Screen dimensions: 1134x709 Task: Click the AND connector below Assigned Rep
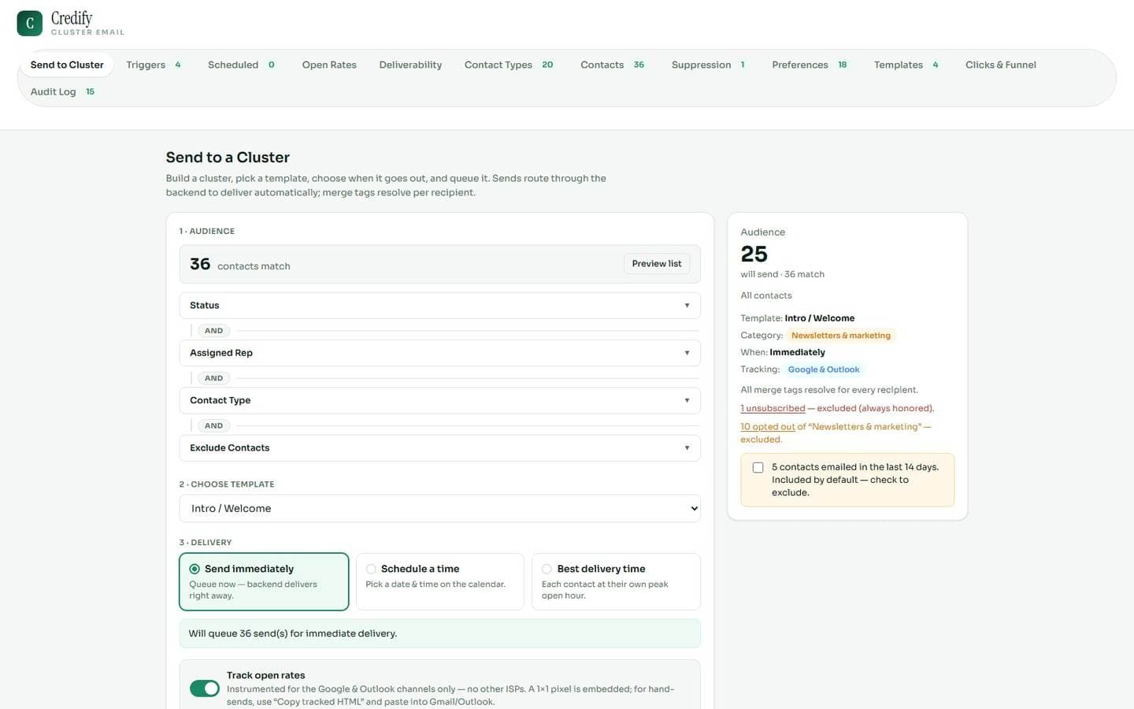click(213, 378)
